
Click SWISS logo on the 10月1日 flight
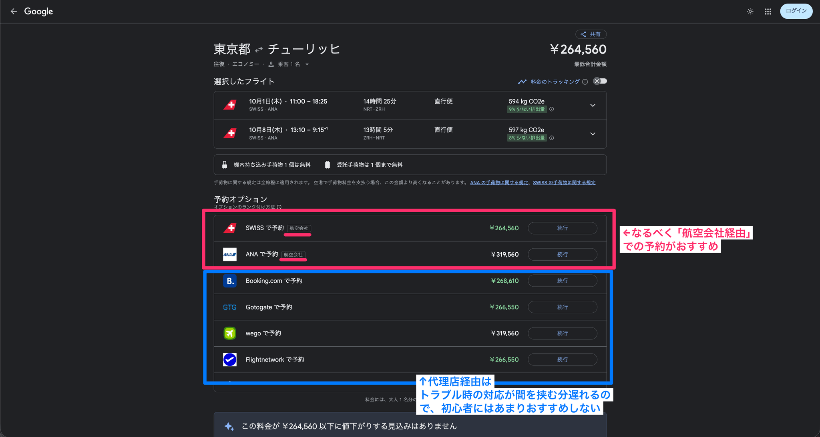click(x=230, y=105)
